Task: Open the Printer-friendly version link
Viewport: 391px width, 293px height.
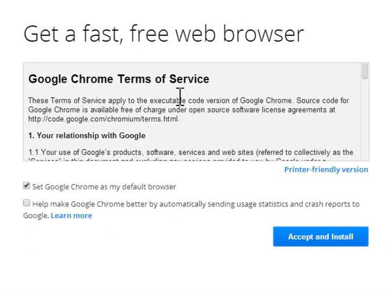Action: coord(326,169)
